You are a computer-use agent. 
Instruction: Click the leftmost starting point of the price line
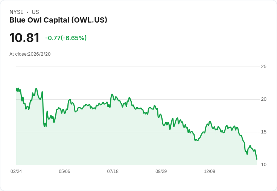(16, 89)
